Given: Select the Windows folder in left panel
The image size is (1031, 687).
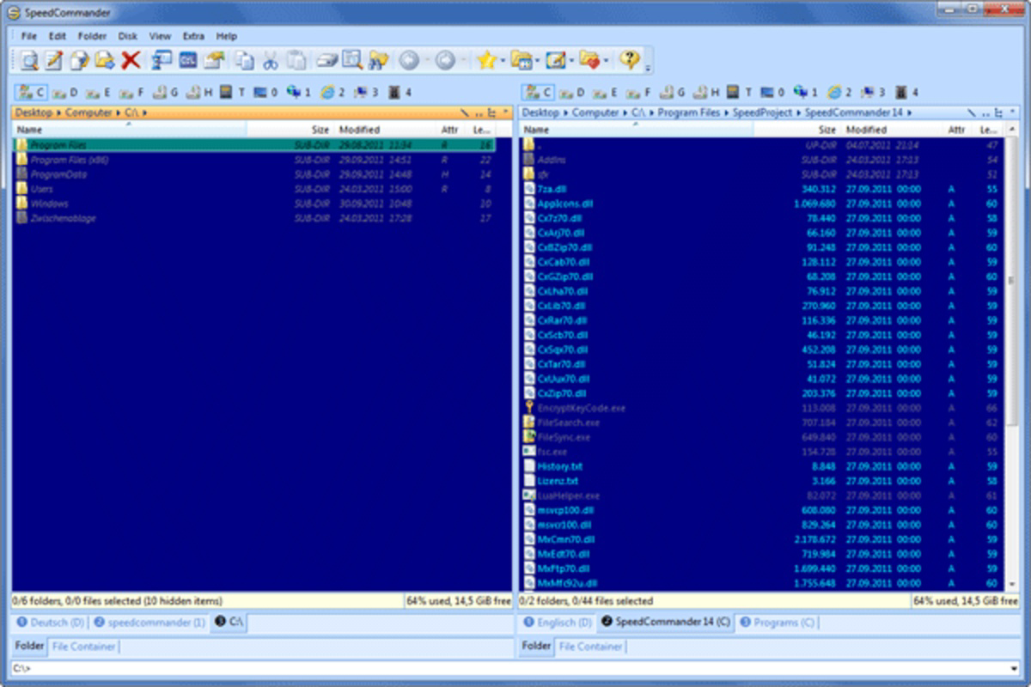Looking at the screenshot, I should [x=254, y=204].
